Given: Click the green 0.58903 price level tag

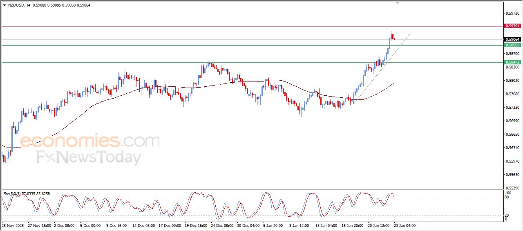Looking at the screenshot, I should click(512, 45).
